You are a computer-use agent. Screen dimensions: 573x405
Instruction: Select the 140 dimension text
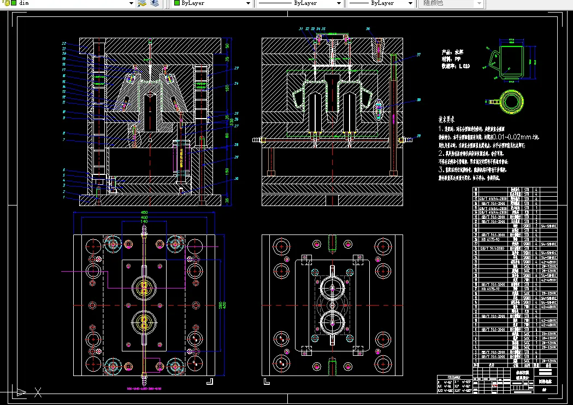pos(144,221)
